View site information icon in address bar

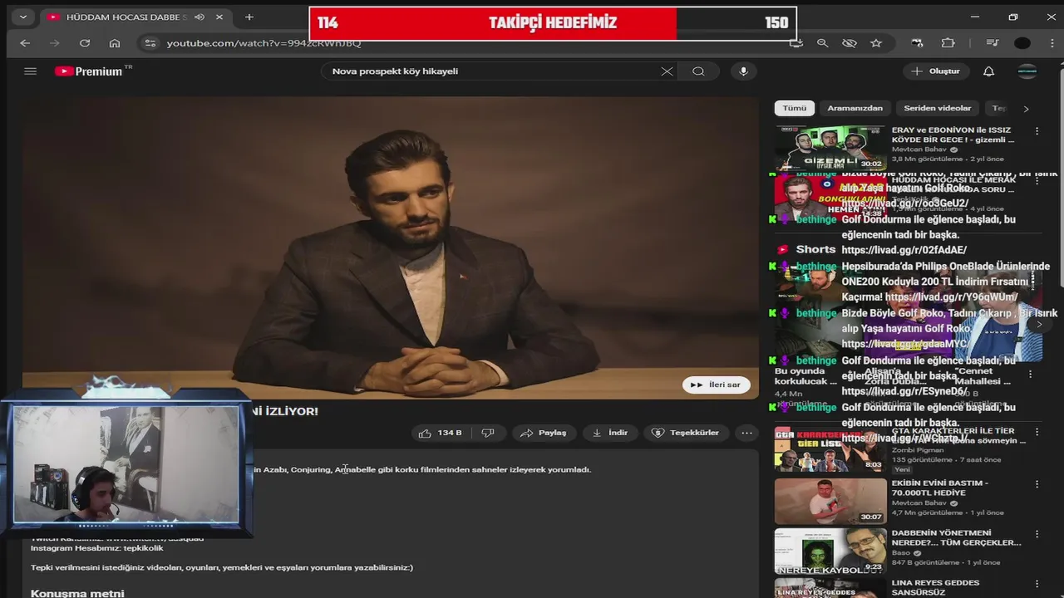[149, 43]
